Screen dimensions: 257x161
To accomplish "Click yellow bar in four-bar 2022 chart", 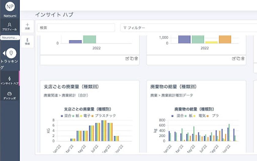I will coord(211,42).
